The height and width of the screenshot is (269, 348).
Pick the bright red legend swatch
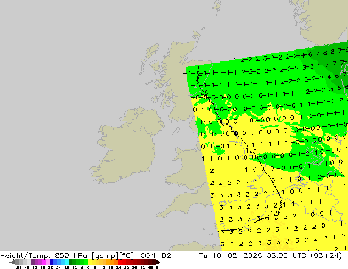[120, 262]
